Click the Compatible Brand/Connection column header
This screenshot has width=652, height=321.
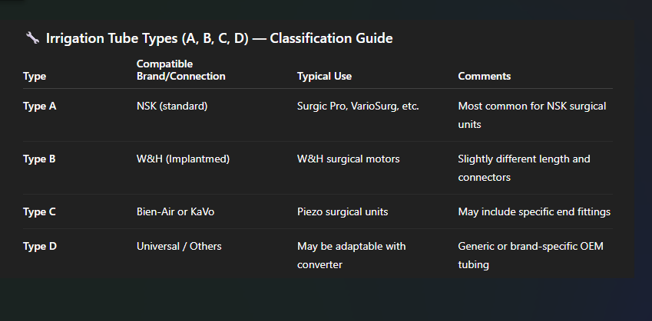[181, 70]
